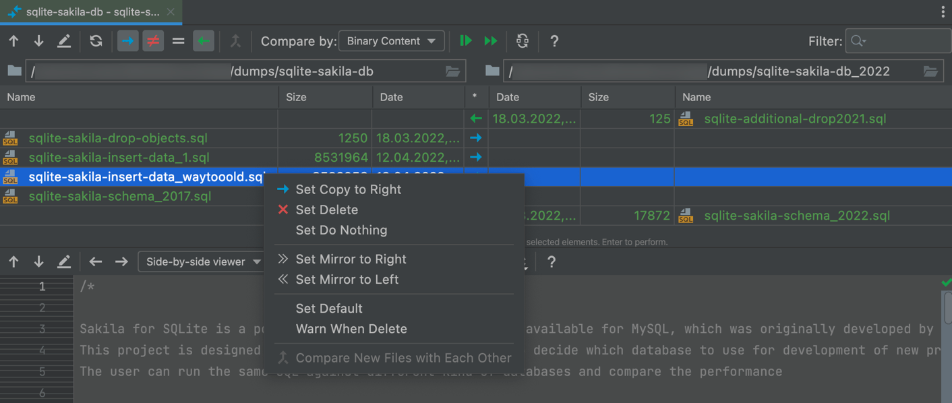Open the edit pencil icon in the top toolbar
Screen dimensions: 952x403
tap(64, 40)
